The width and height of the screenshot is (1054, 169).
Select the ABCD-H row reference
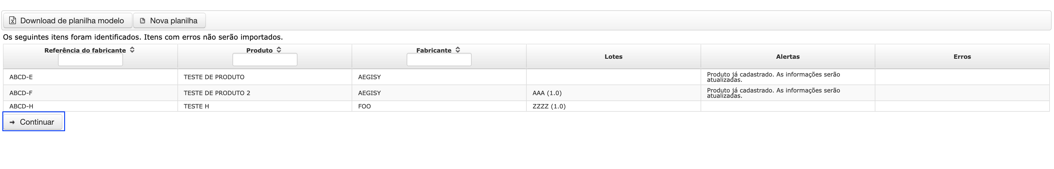point(90,106)
